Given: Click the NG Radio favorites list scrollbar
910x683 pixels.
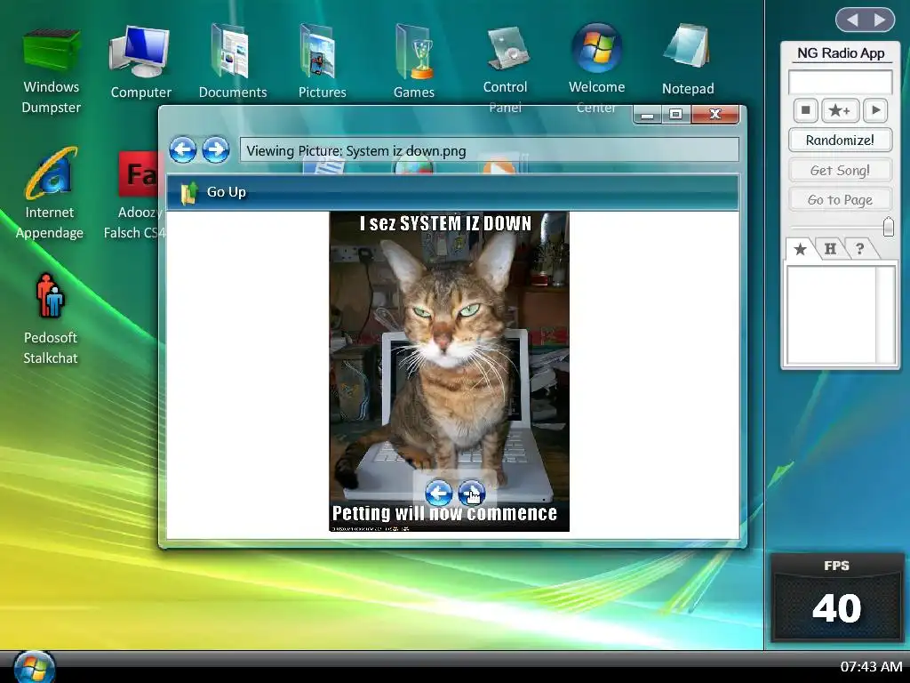Looking at the screenshot, I should [885, 314].
